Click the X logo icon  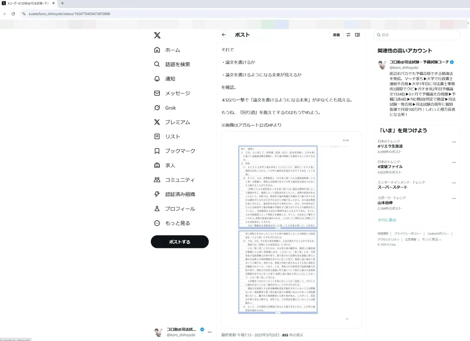157,35
